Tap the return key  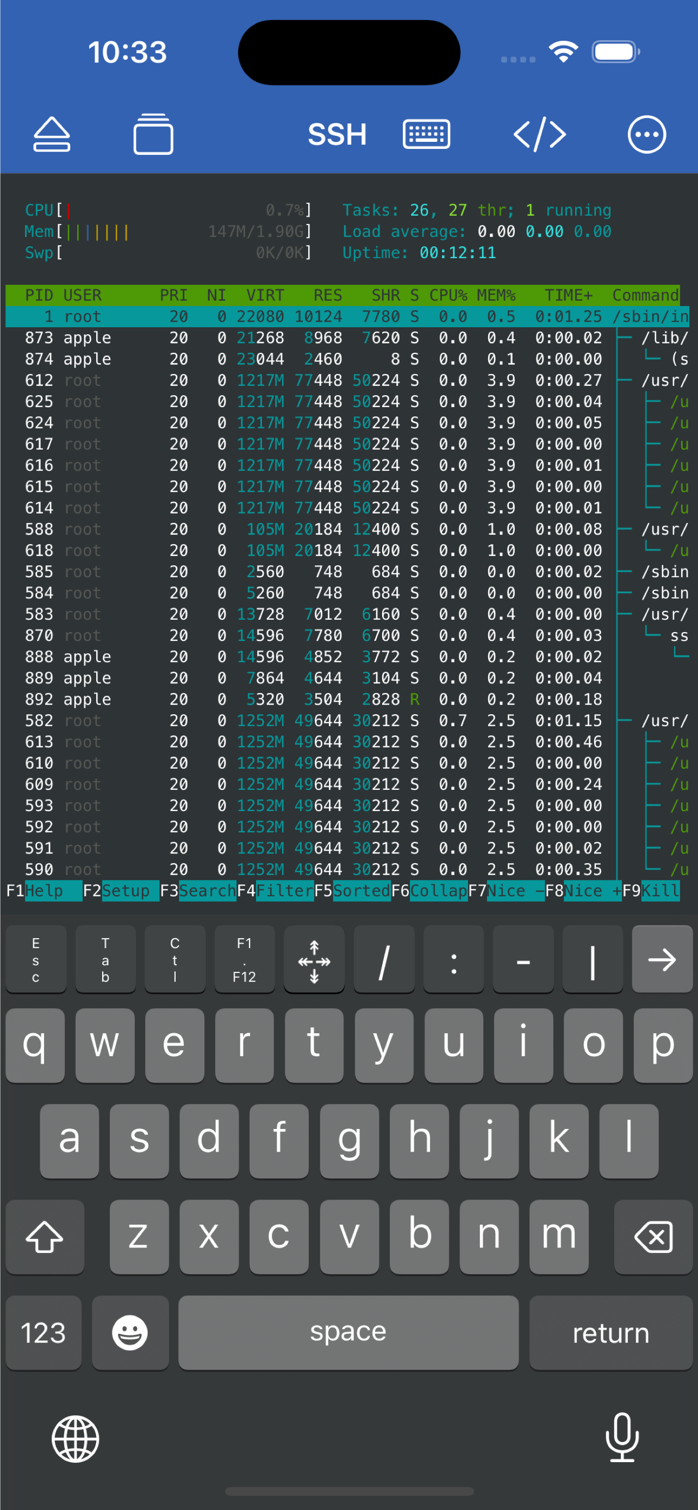click(610, 1332)
